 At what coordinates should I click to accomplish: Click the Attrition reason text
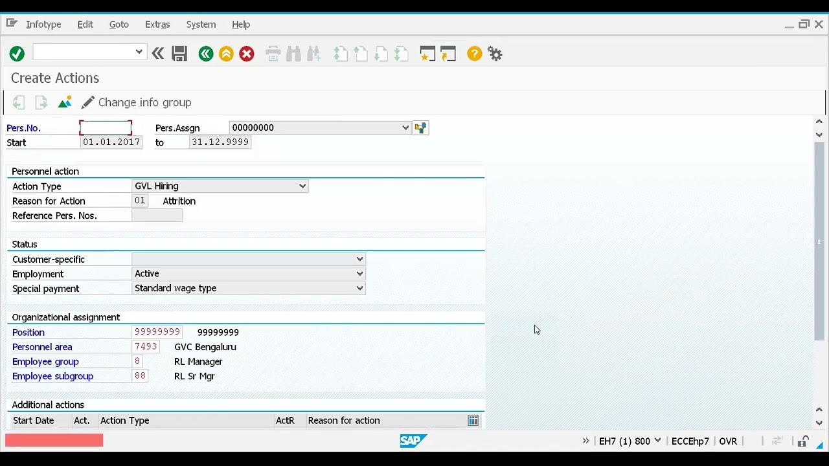coord(179,201)
